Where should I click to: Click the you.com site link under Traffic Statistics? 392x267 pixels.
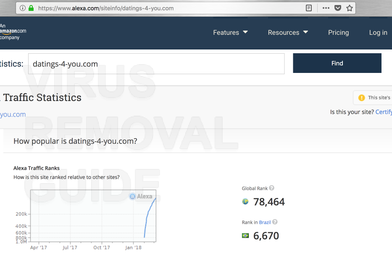coord(13,114)
